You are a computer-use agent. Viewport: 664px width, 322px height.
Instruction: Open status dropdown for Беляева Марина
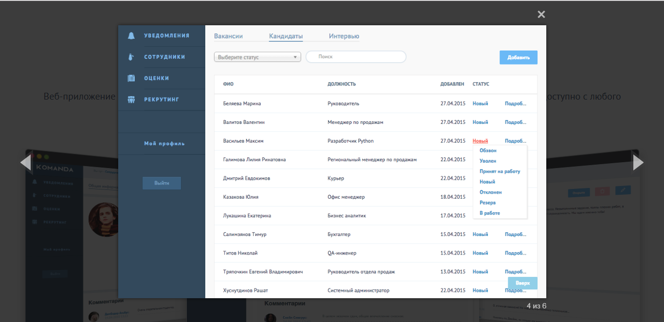(x=480, y=103)
